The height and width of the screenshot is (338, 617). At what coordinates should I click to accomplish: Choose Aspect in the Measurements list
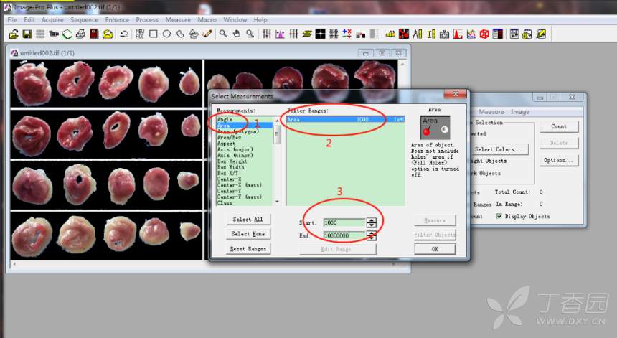[227, 144]
